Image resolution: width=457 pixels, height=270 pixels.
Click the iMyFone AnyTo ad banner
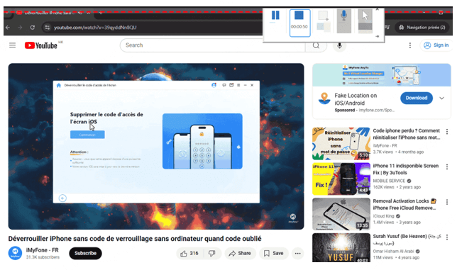click(382, 75)
